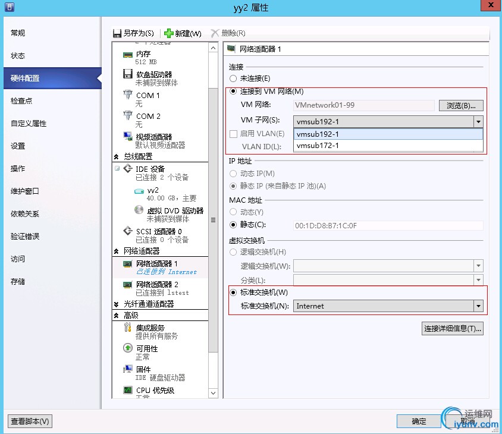The width and height of the screenshot is (502, 434).
Task: Click the green plus 新建 icon
Action: (168, 33)
